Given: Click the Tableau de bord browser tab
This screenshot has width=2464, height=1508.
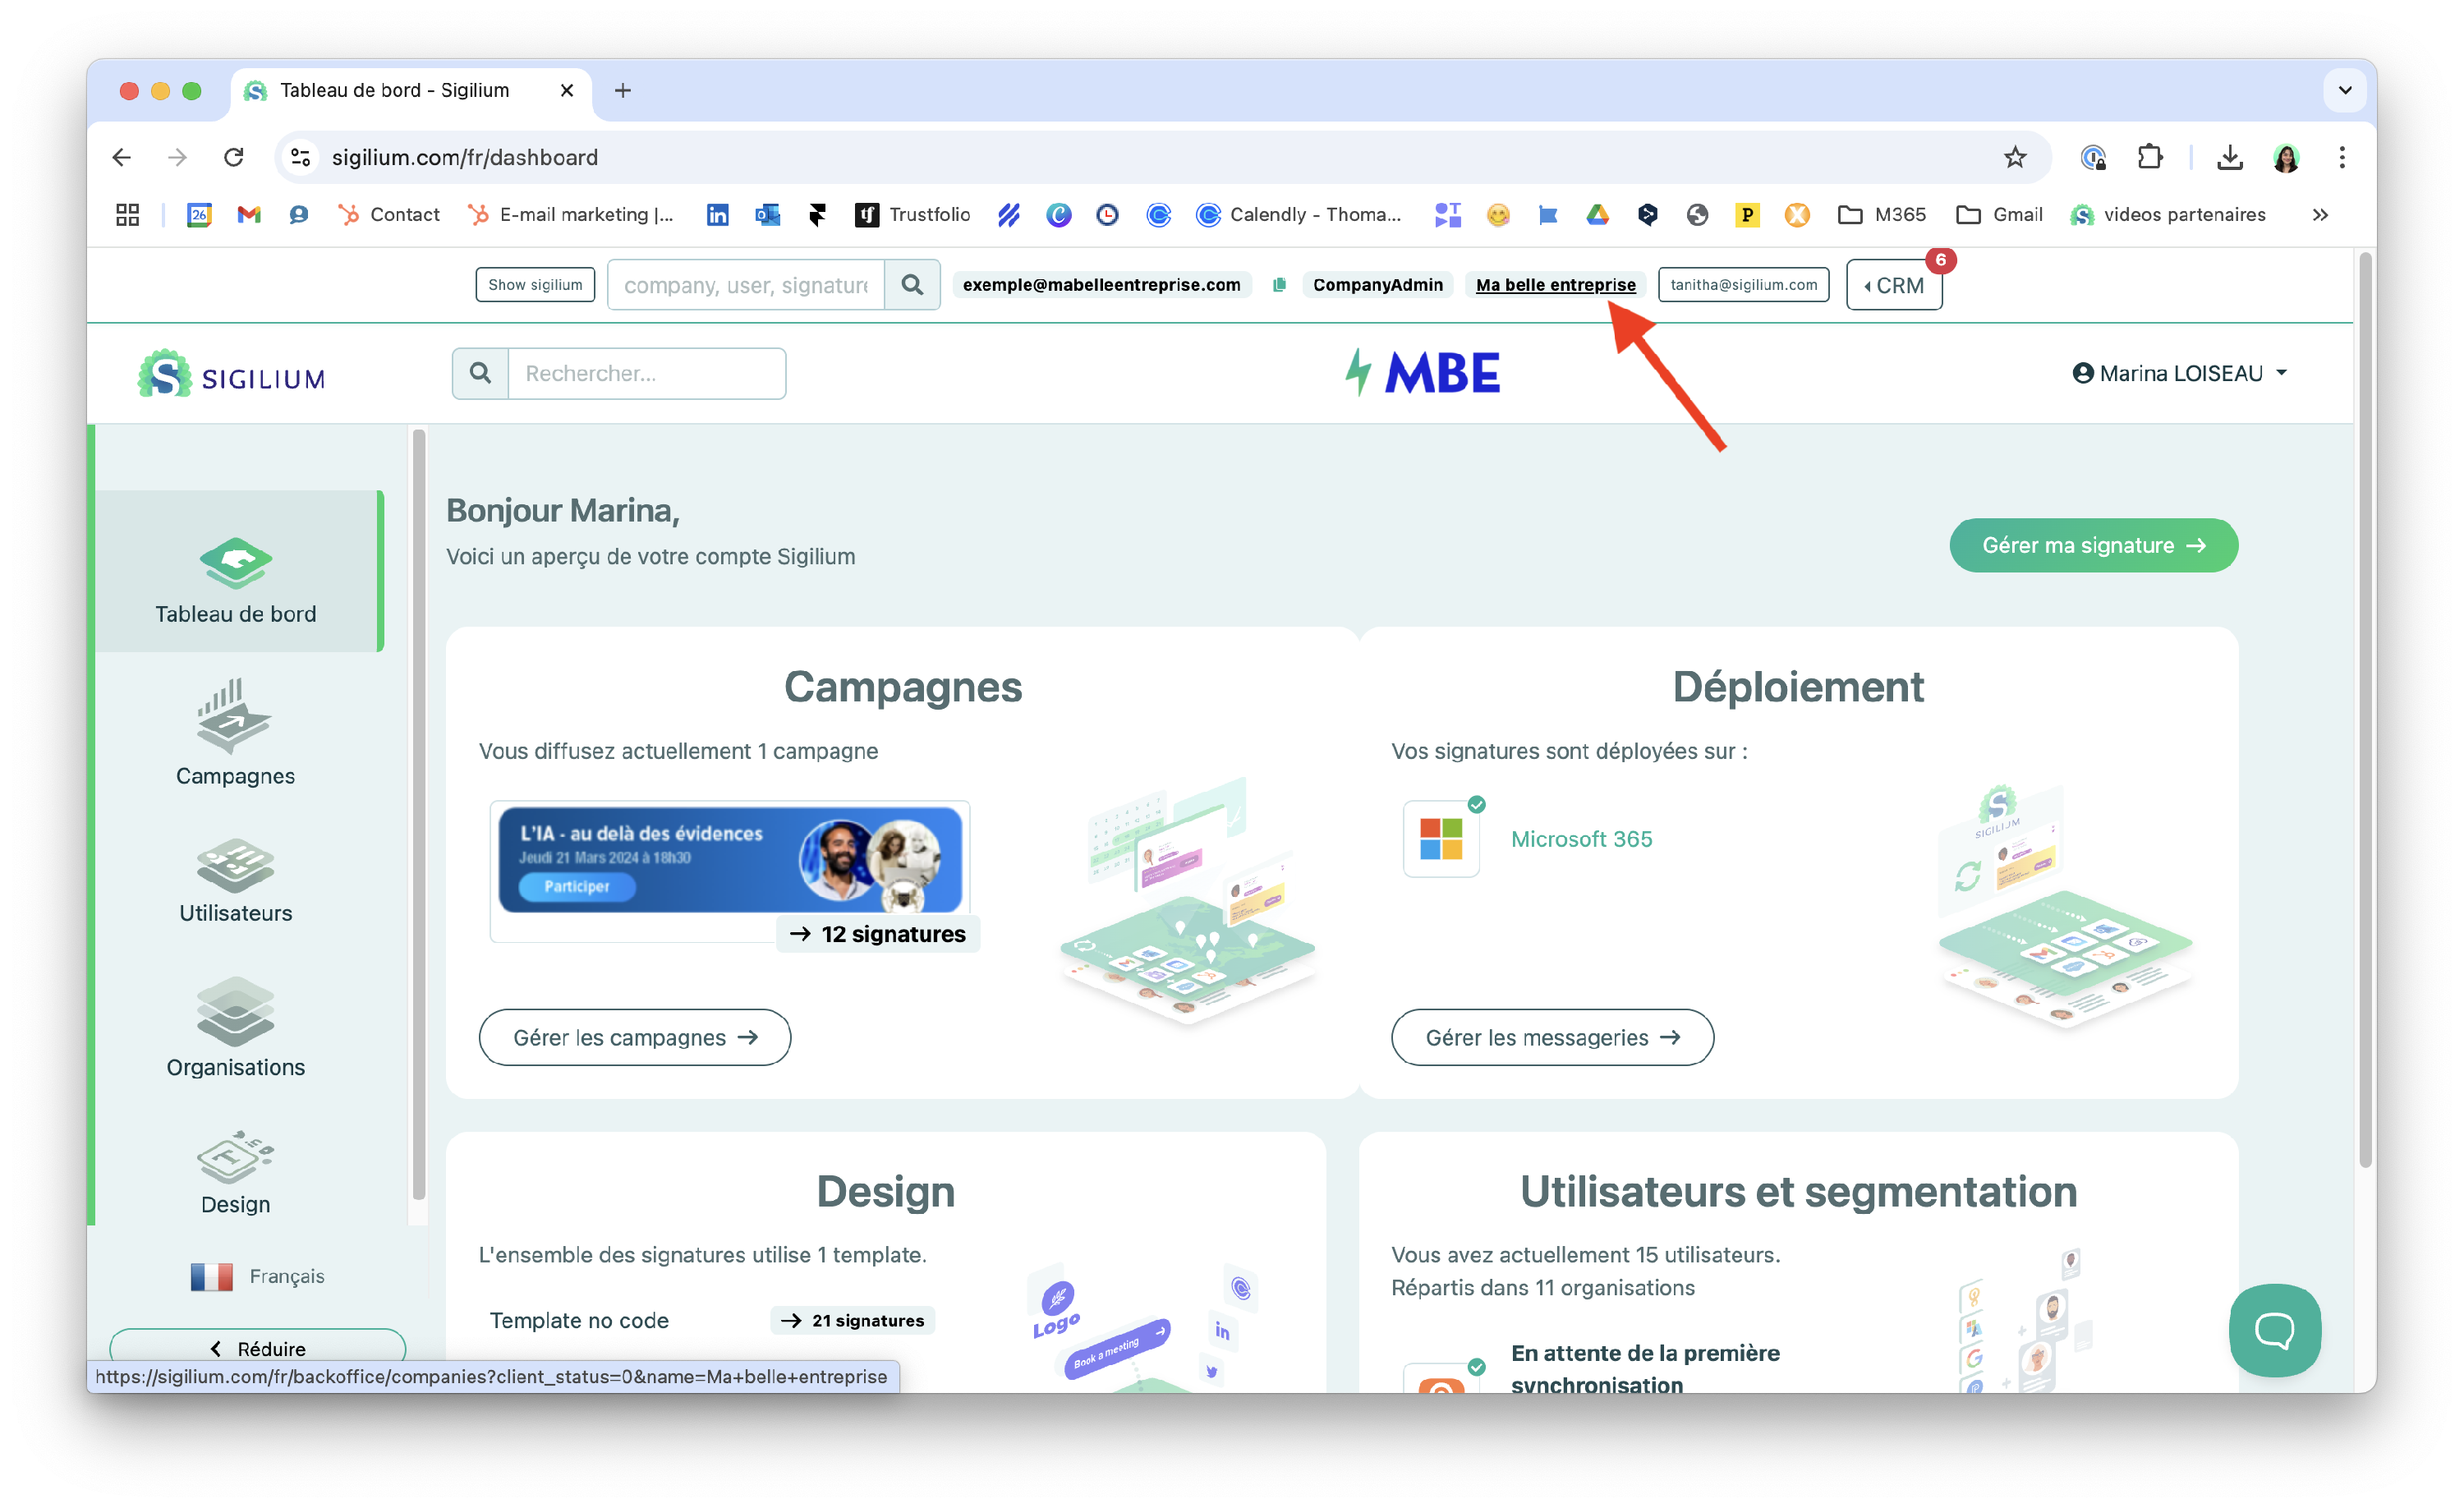Looking at the screenshot, I should [394, 90].
